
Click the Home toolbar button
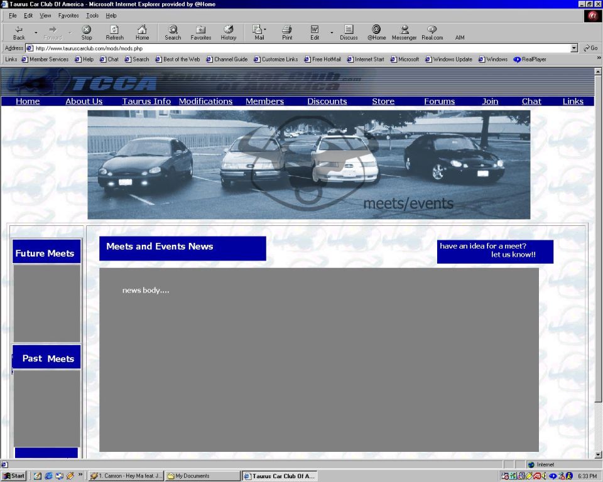[x=142, y=33]
